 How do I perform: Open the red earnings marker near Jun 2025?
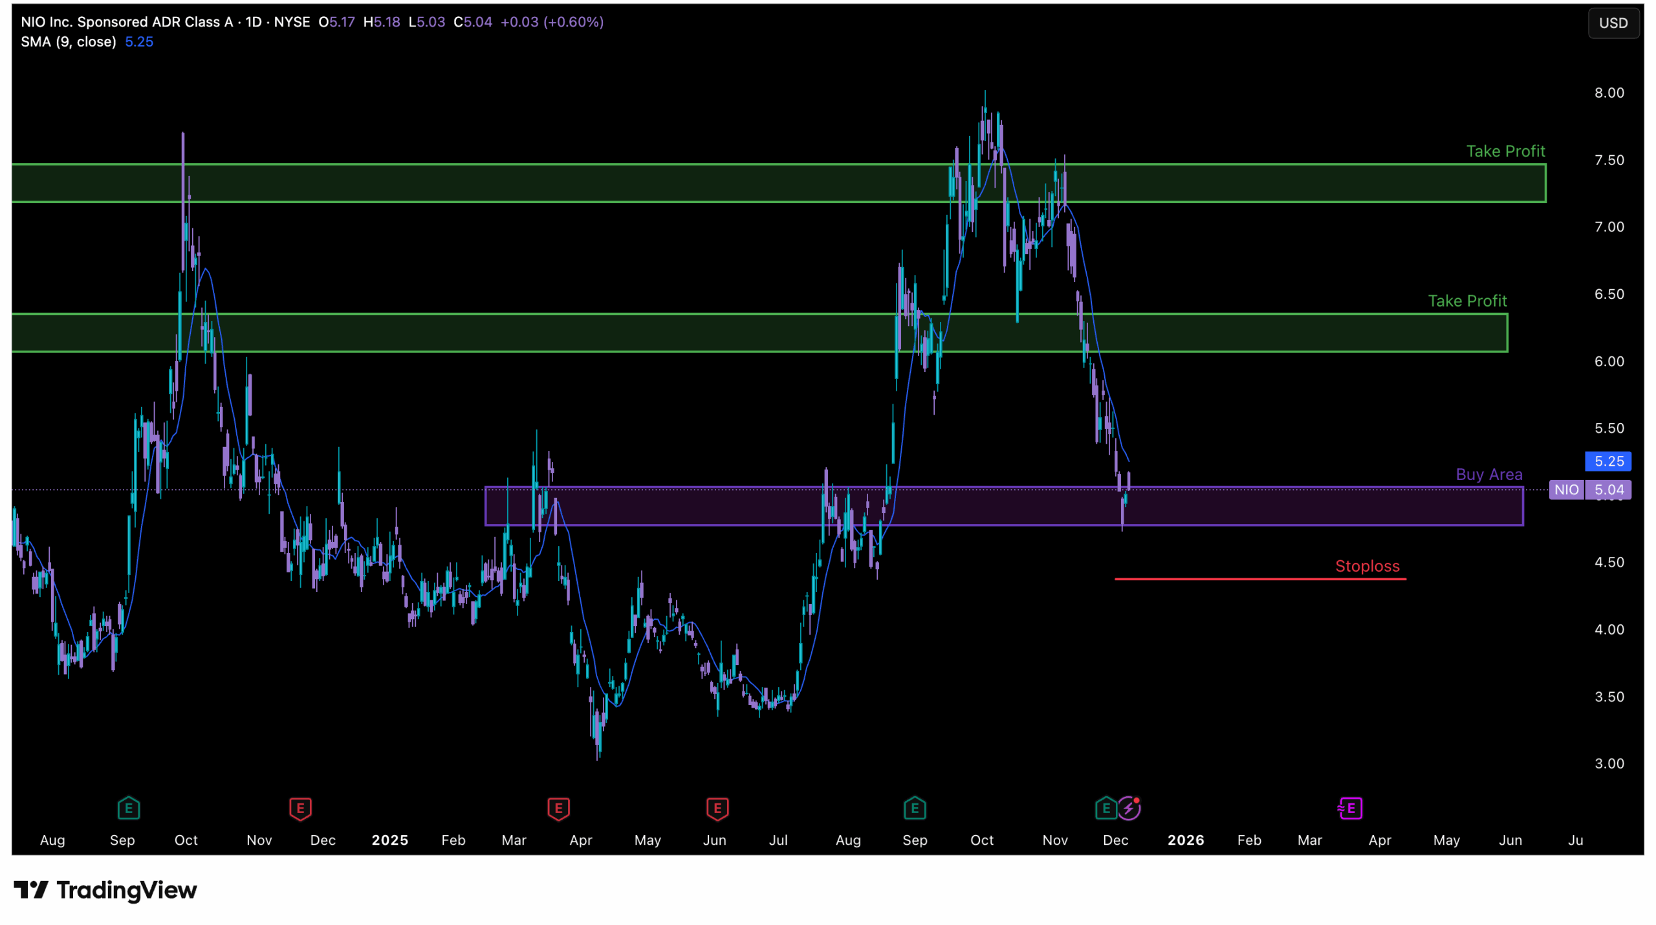tap(717, 809)
